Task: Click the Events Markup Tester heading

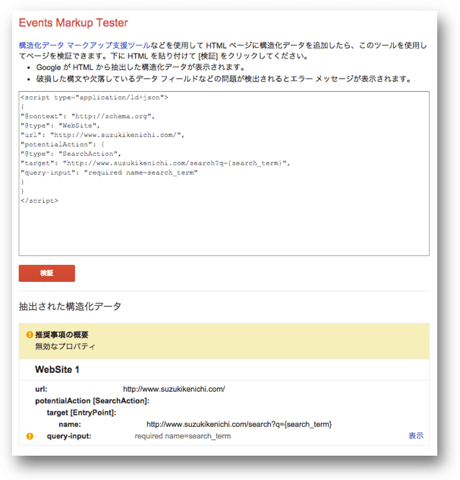Action: pyautogui.click(x=73, y=23)
